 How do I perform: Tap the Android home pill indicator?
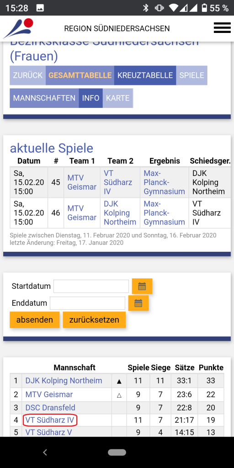(x=117, y=452)
